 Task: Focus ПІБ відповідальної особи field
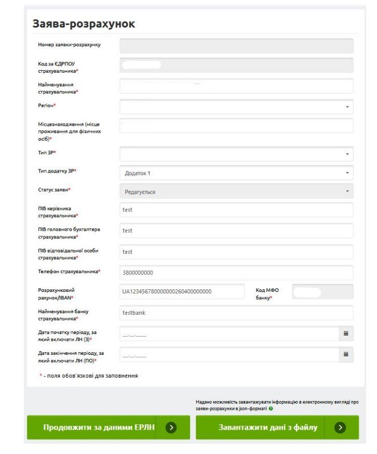(x=236, y=252)
